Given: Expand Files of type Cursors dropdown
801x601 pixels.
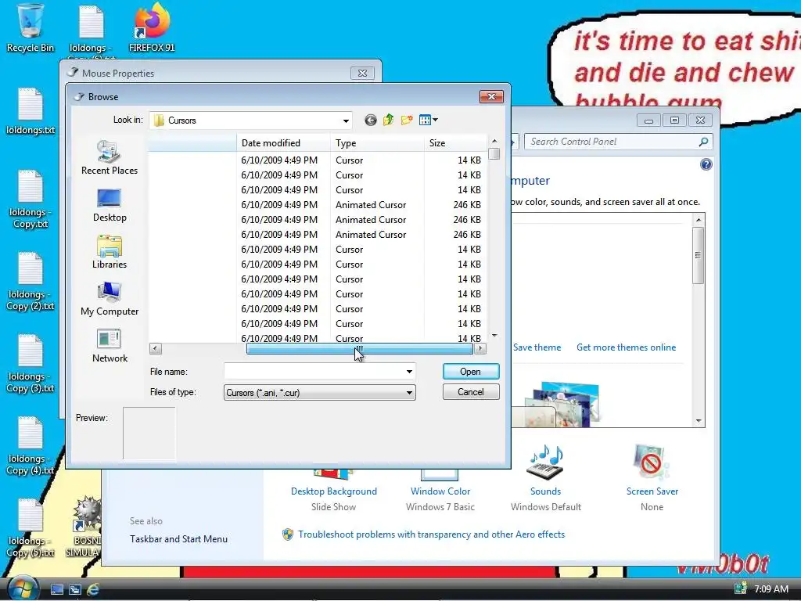Looking at the screenshot, I should [409, 393].
